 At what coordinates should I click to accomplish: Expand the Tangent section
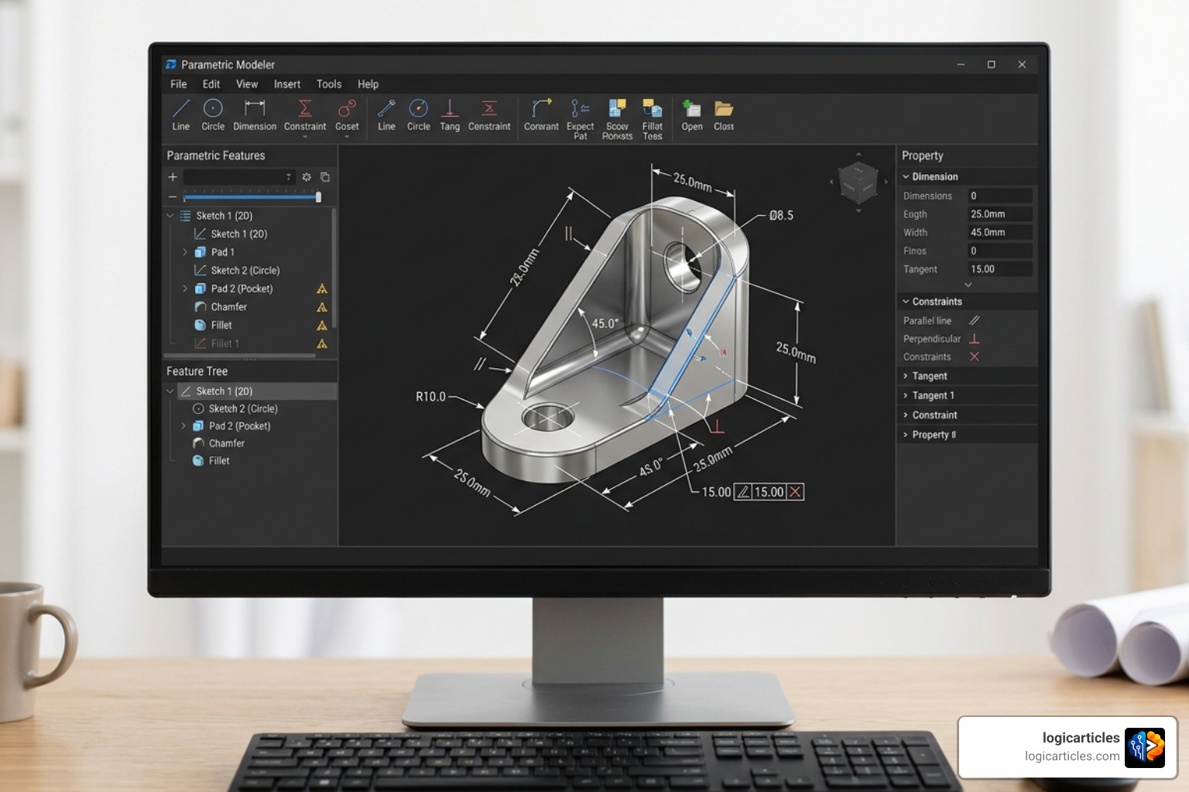pyautogui.click(x=906, y=376)
